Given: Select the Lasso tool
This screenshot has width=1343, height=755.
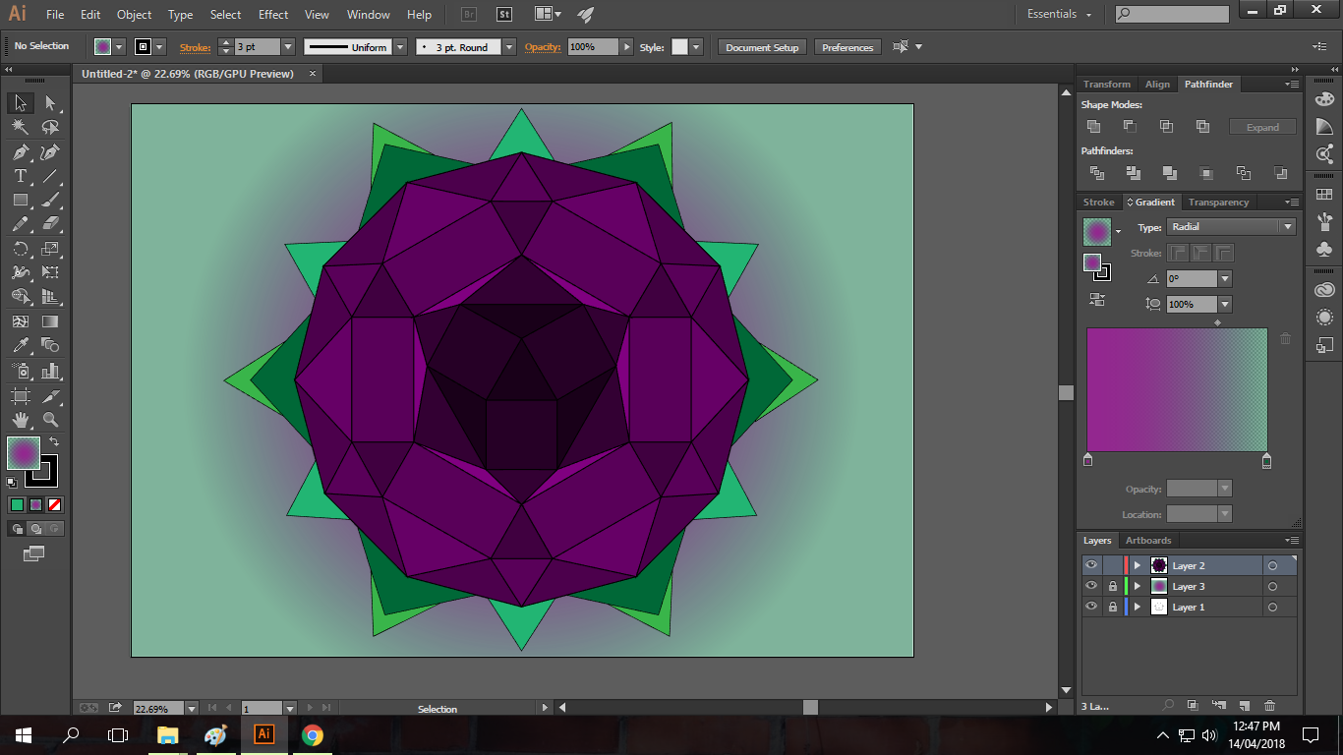Looking at the screenshot, I should click(50, 128).
